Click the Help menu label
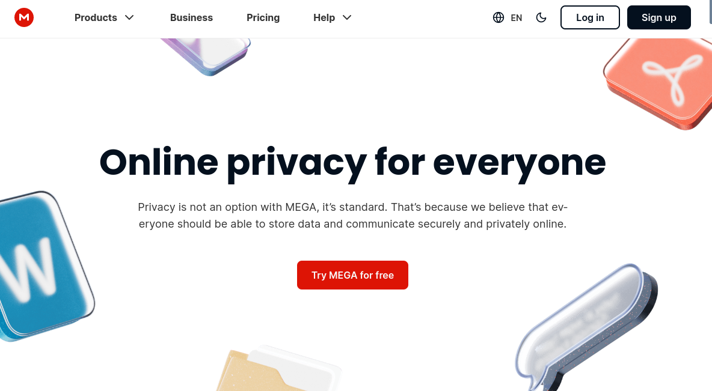 (x=324, y=17)
